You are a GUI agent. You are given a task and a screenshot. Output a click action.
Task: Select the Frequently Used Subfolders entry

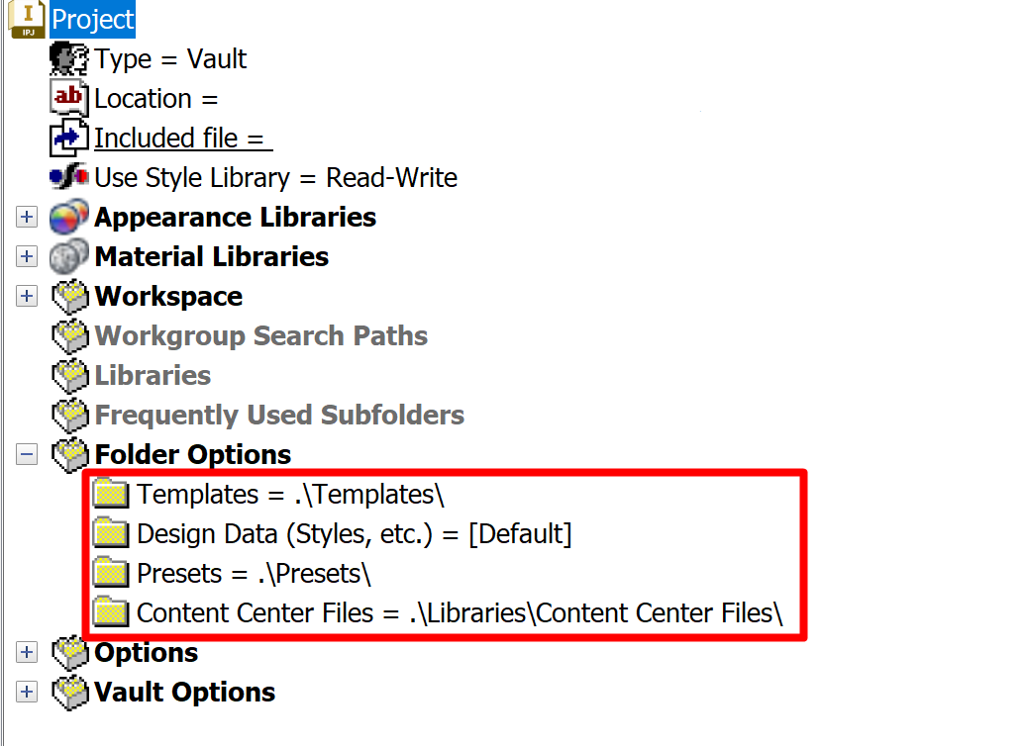[278, 415]
